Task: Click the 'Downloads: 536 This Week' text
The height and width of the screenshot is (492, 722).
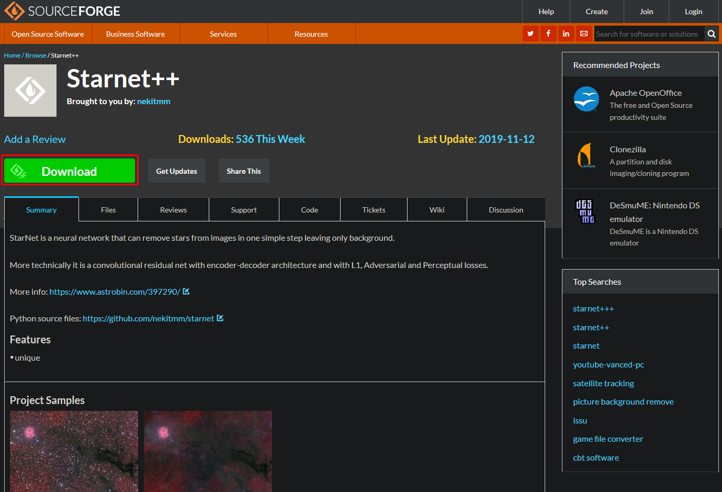Action: pyautogui.click(x=242, y=139)
